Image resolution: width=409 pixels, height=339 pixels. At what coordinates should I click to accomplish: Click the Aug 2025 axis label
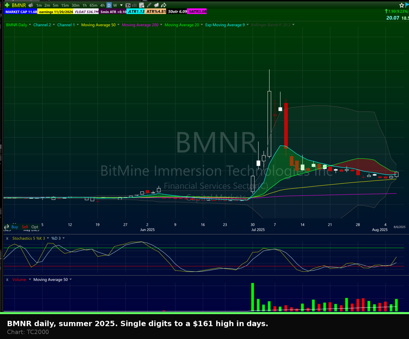380,230
